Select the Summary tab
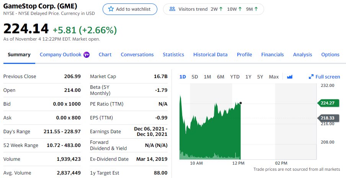The height and width of the screenshot is (178, 346). point(19,55)
